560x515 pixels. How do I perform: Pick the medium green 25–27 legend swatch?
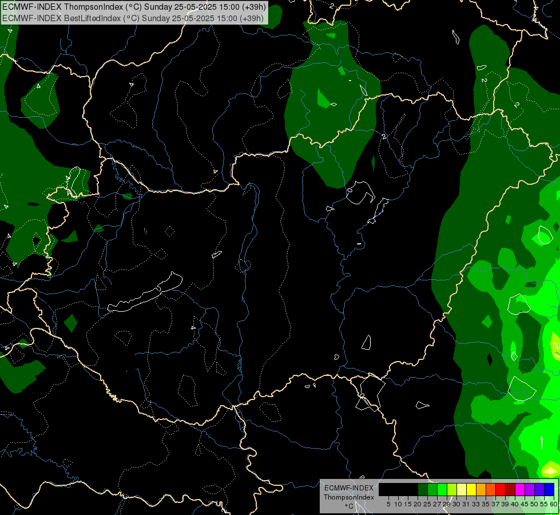432,489
